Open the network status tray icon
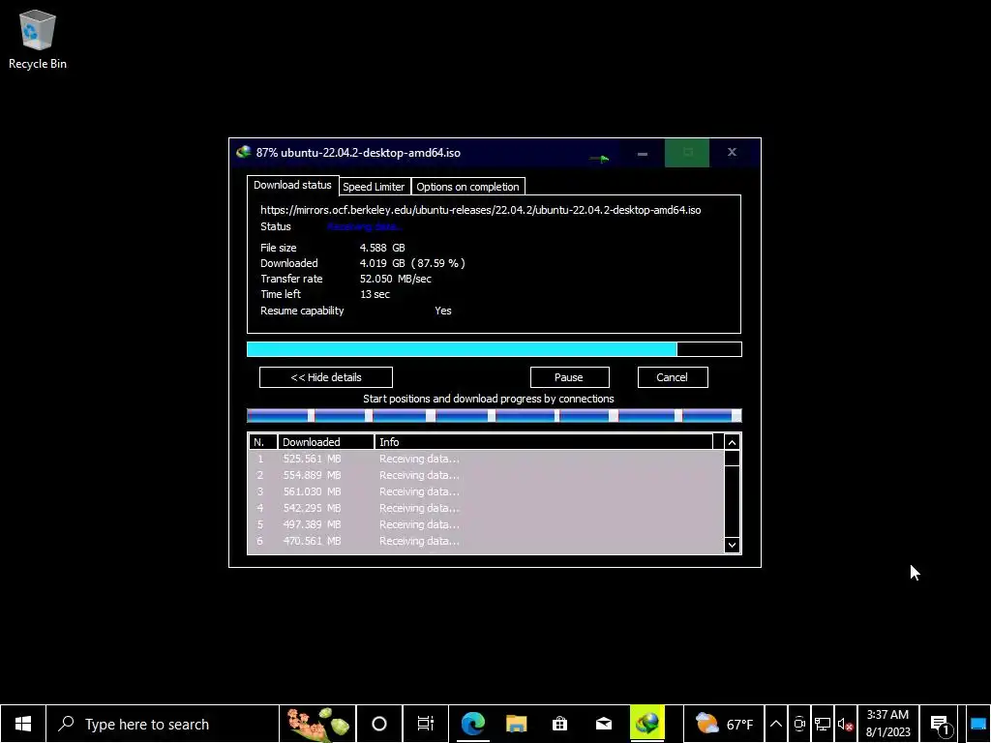The width and height of the screenshot is (991, 743). pyautogui.click(x=823, y=724)
